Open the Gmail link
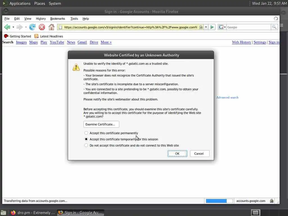Screen dimensions: 288x216 point(82,42)
